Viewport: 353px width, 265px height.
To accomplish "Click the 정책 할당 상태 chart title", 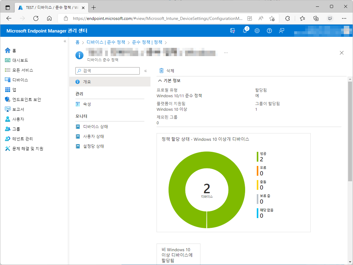I will point(205,139).
